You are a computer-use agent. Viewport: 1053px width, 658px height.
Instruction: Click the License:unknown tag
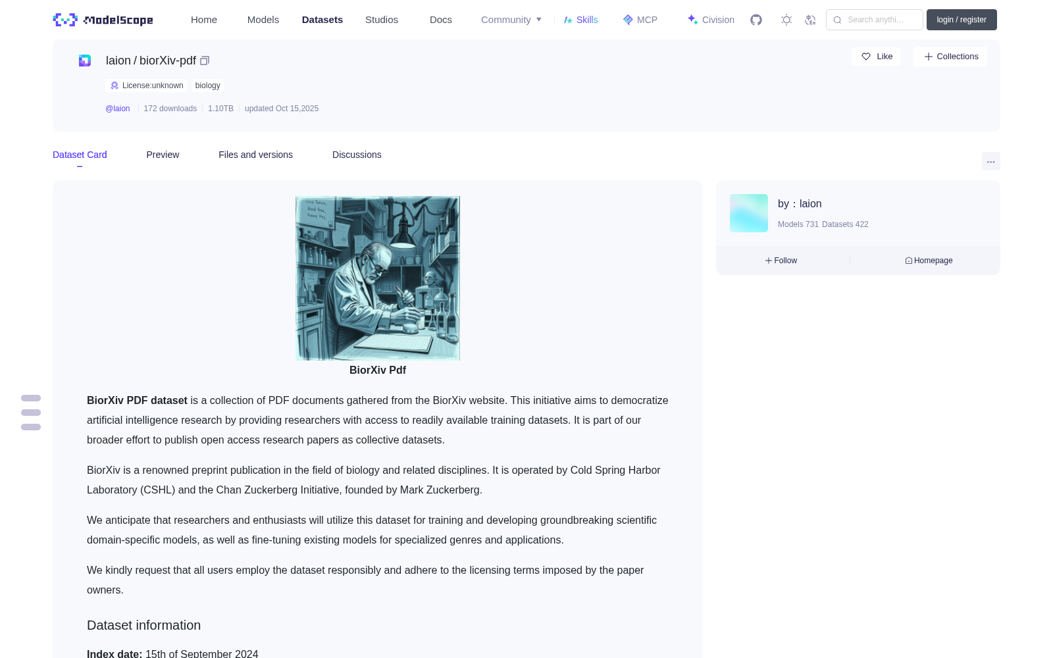(146, 86)
